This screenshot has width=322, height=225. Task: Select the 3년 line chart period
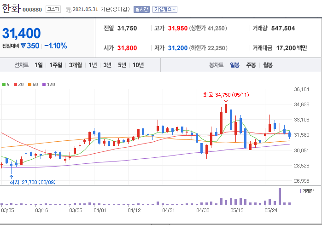[x=107, y=65]
